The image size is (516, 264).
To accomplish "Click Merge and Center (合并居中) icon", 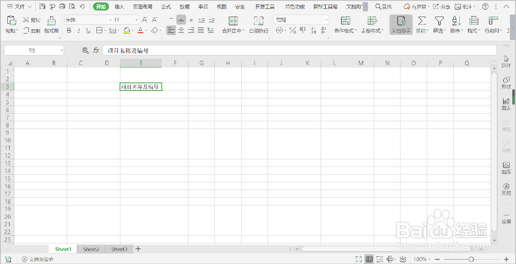I will [x=233, y=21].
